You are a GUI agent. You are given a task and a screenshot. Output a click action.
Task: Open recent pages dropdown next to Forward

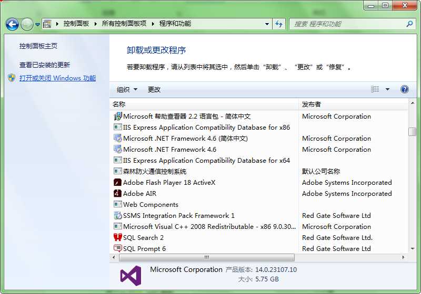[x=37, y=24]
